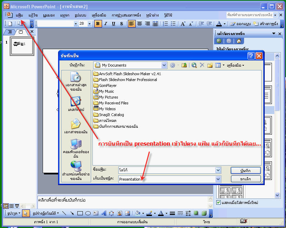Click Search the Web icon in dialog
The image size is (286, 228).
[x=194, y=65]
